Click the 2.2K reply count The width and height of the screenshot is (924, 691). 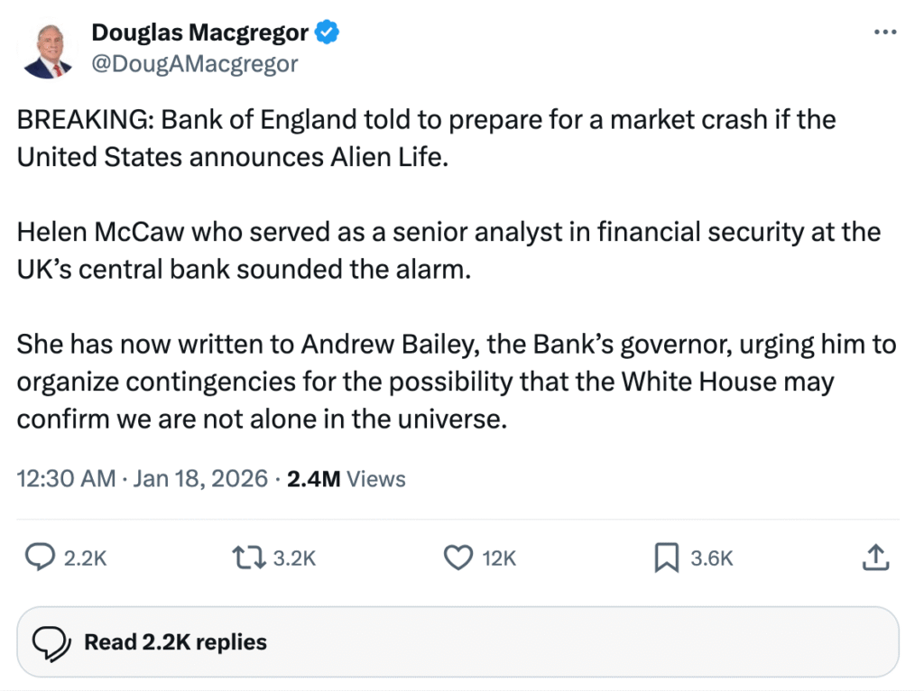(x=86, y=559)
